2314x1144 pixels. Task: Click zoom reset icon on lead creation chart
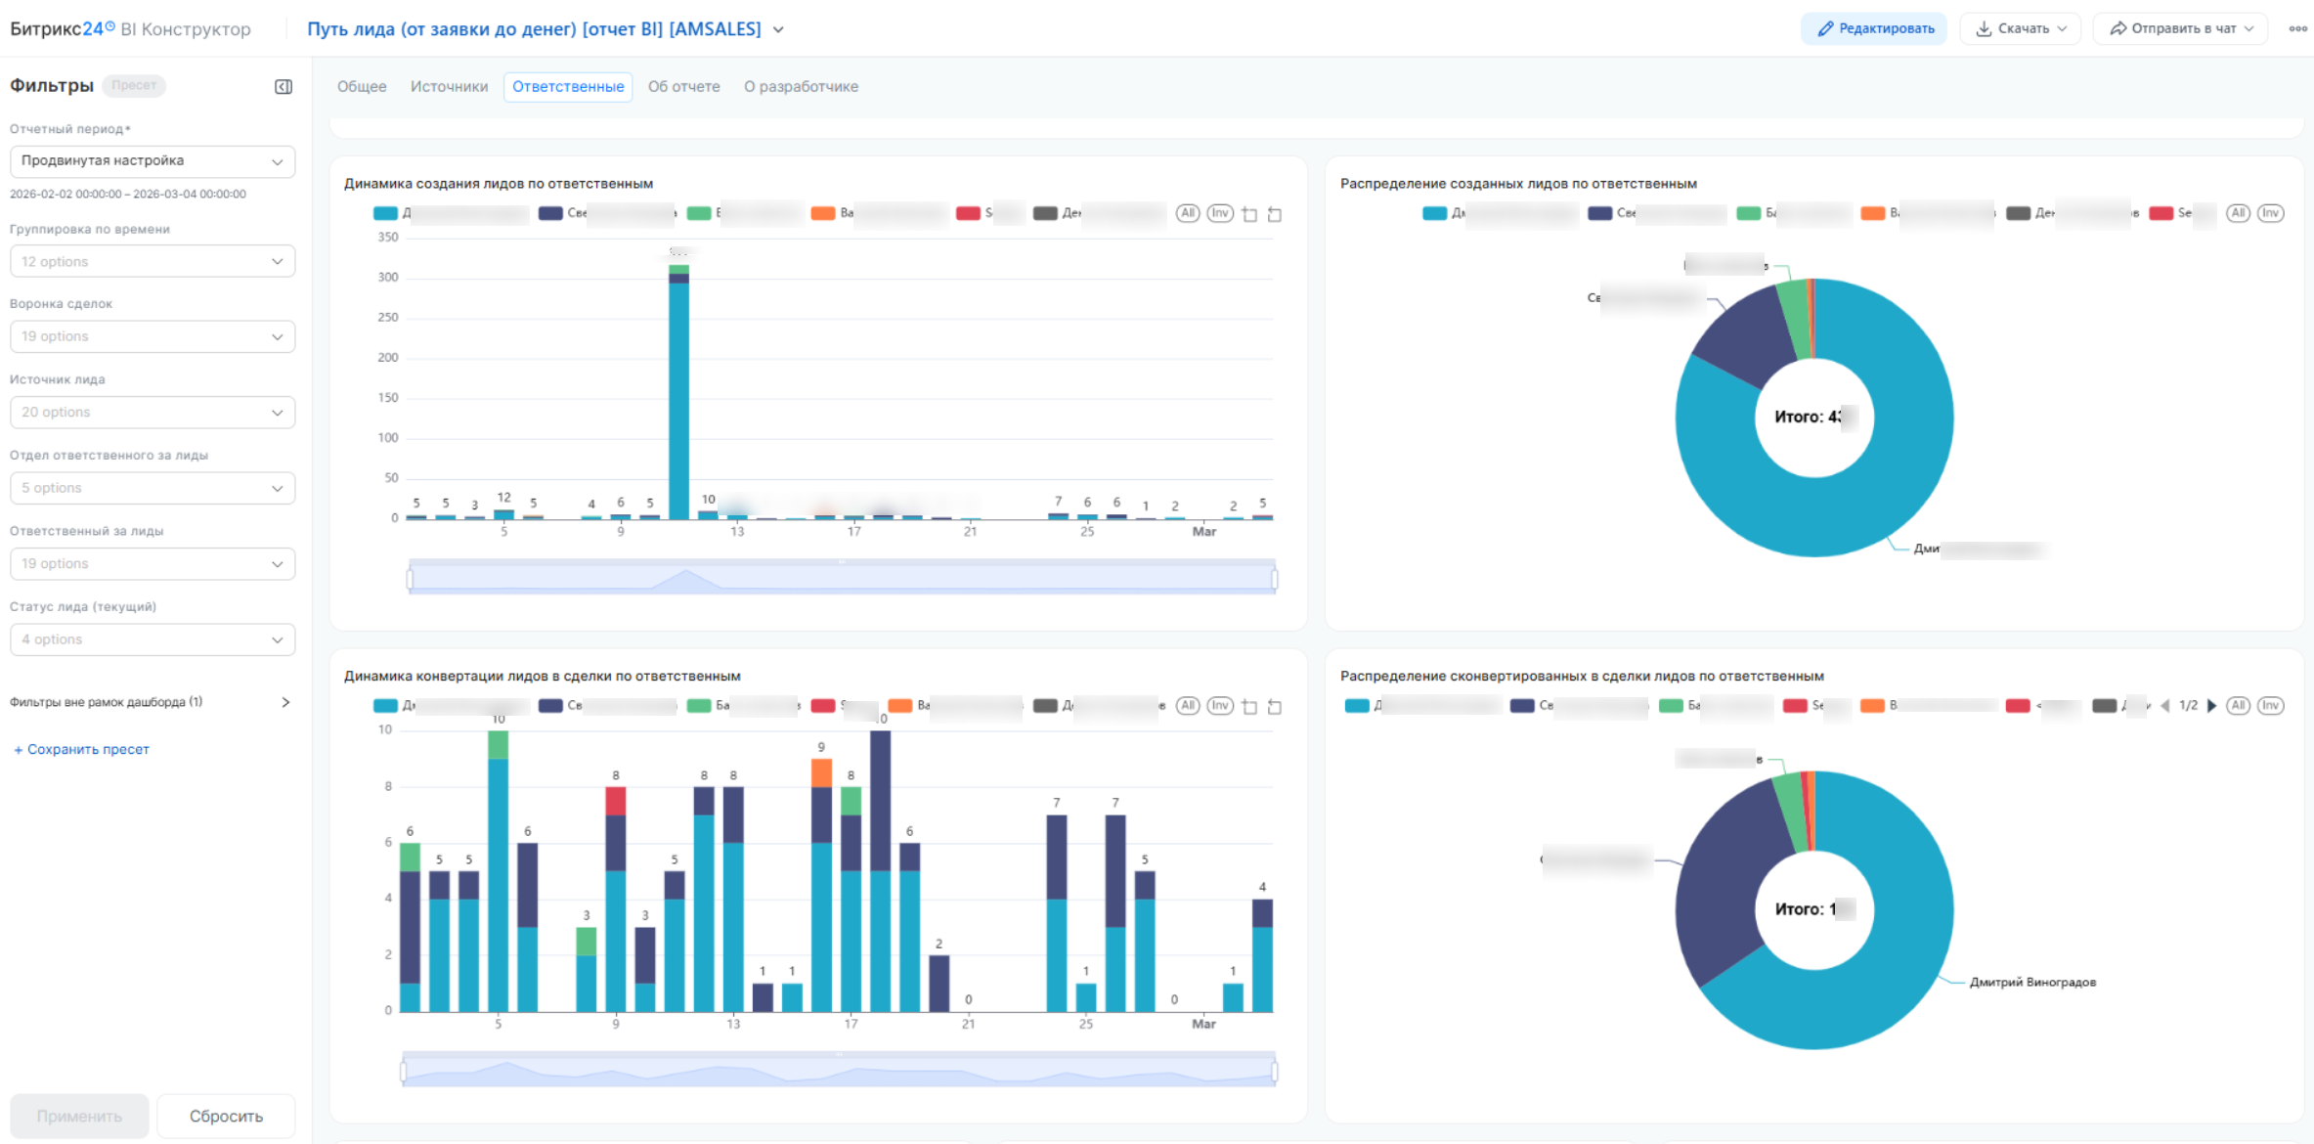pyautogui.click(x=1275, y=214)
